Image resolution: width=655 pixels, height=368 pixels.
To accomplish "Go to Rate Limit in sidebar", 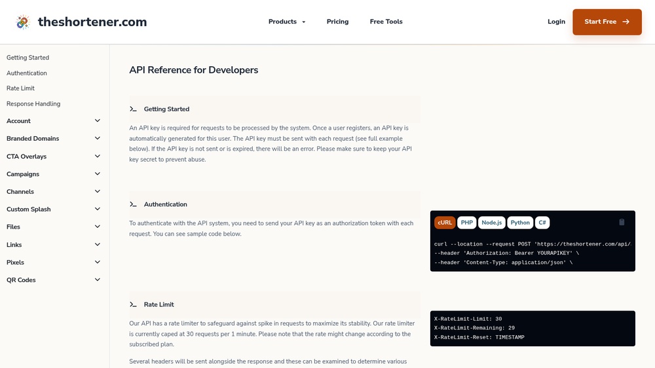I will coord(20,88).
